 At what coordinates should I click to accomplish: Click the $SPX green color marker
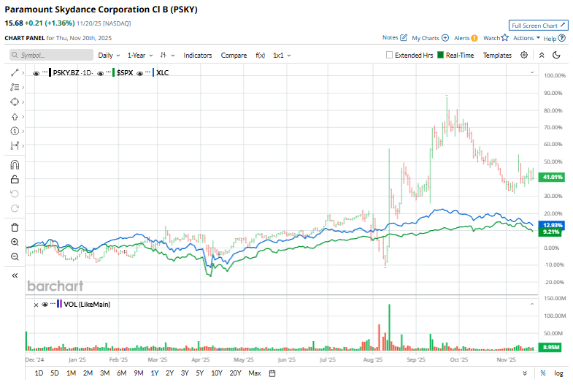point(114,73)
